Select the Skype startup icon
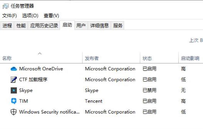Screen dimensions: 203x129 click(x=14, y=90)
